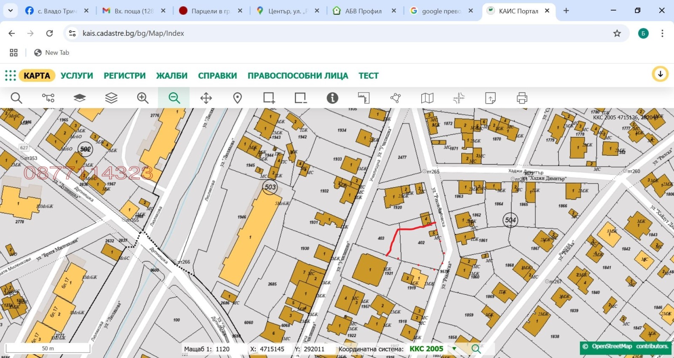Open the info identify tool
The width and height of the screenshot is (674, 358).
(332, 98)
